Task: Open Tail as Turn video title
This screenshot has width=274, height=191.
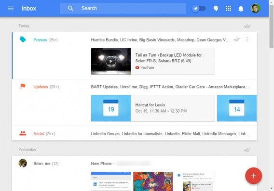Action: 168,58
